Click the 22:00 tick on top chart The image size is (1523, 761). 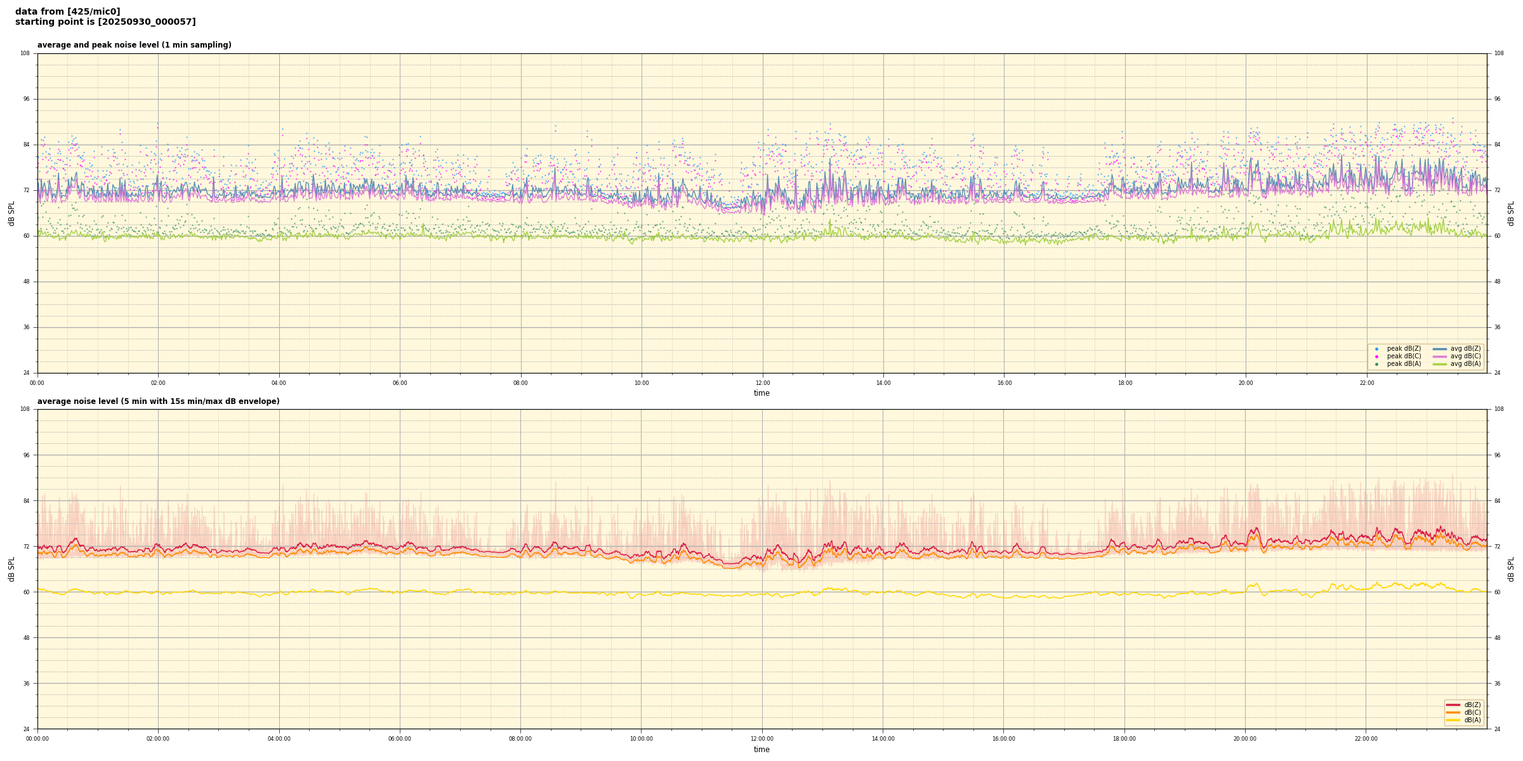pyautogui.click(x=1366, y=383)
